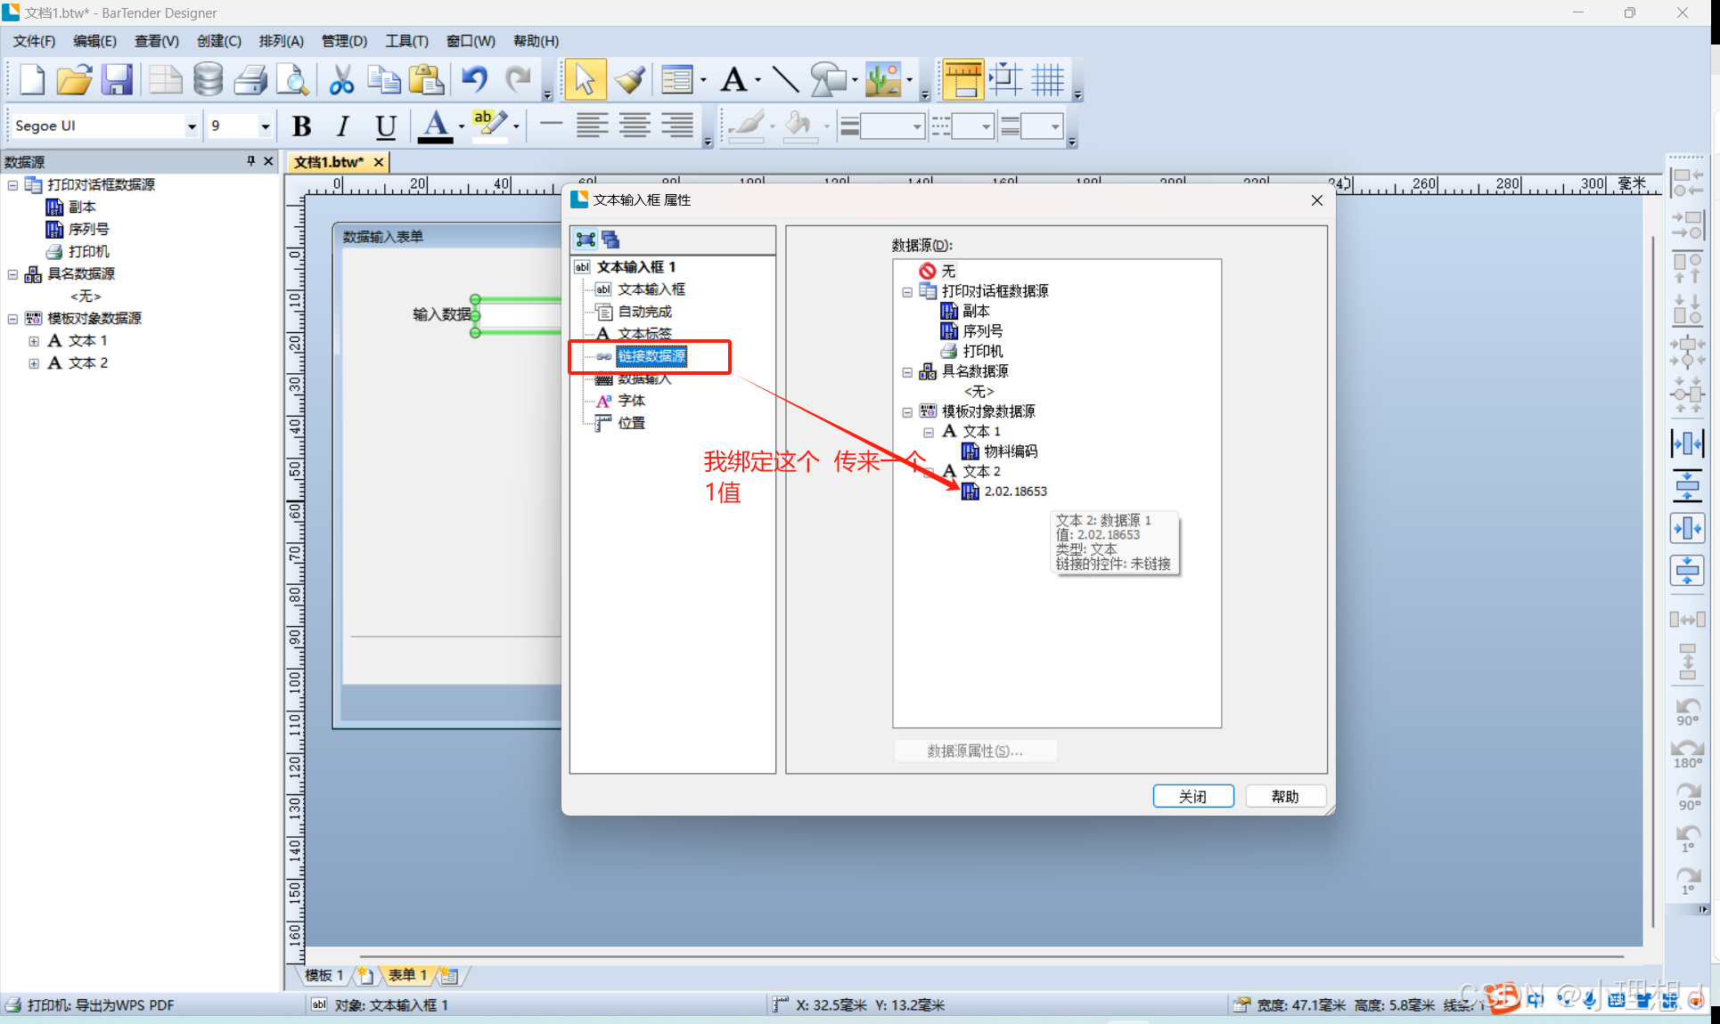Image resolution: width=1720 pixels, height=1024 pixels.
Task: Click the Save floppy disk icon
Action: (117, 80)
